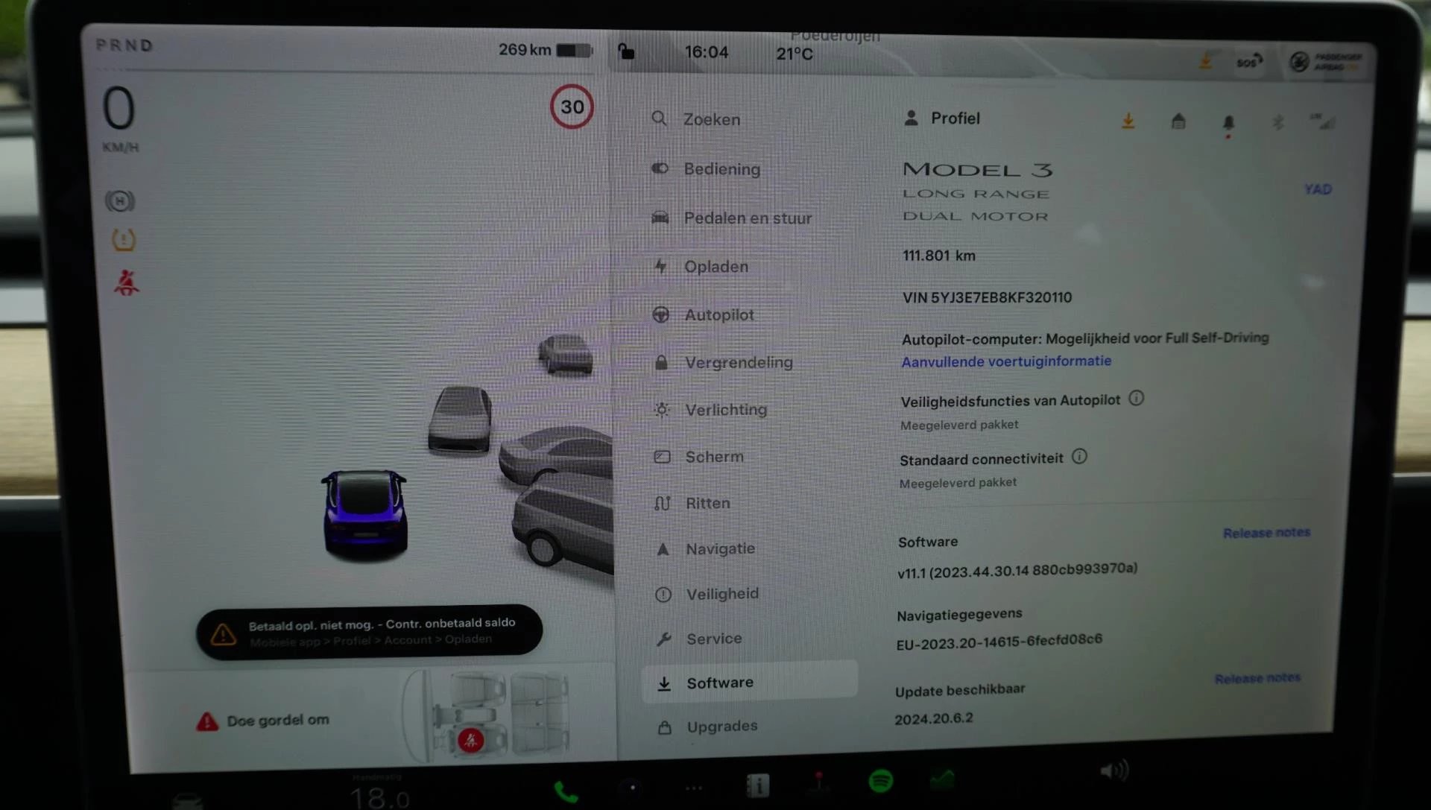Click Release notes link next to navigatiegegevens
The height and width of the screenshot is (810, 1431).
(1257, 677)
